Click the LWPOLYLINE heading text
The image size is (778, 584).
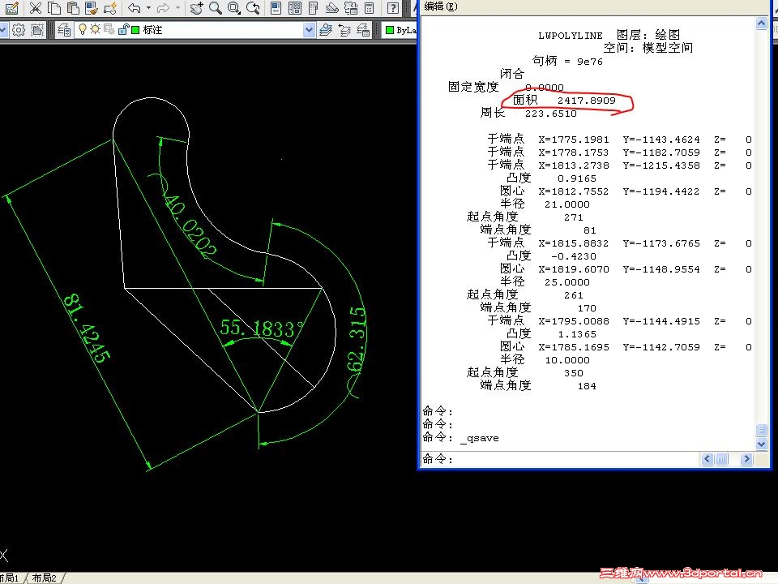point(571,36)
